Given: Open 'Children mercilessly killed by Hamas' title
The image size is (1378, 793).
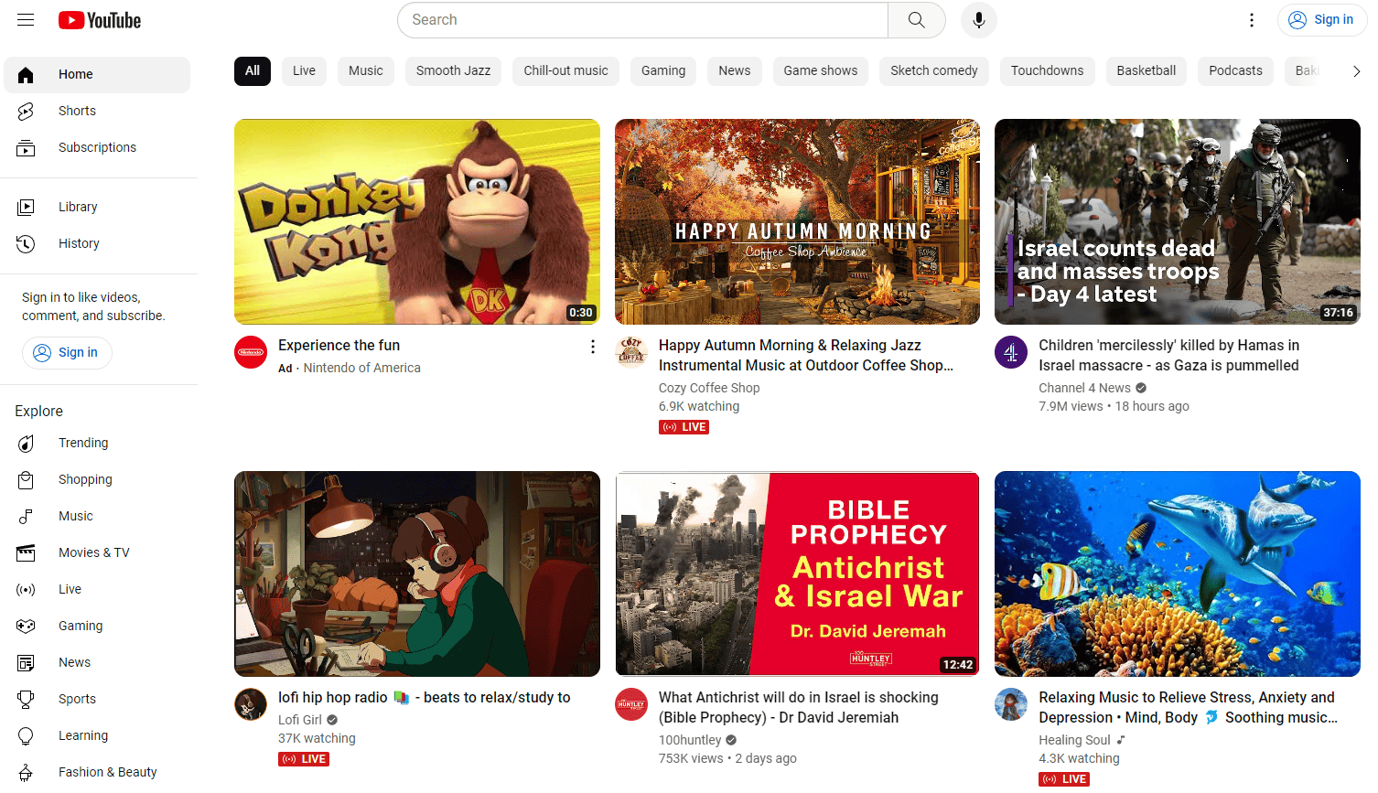Looking at the screenshot, I should [1168, 355].
